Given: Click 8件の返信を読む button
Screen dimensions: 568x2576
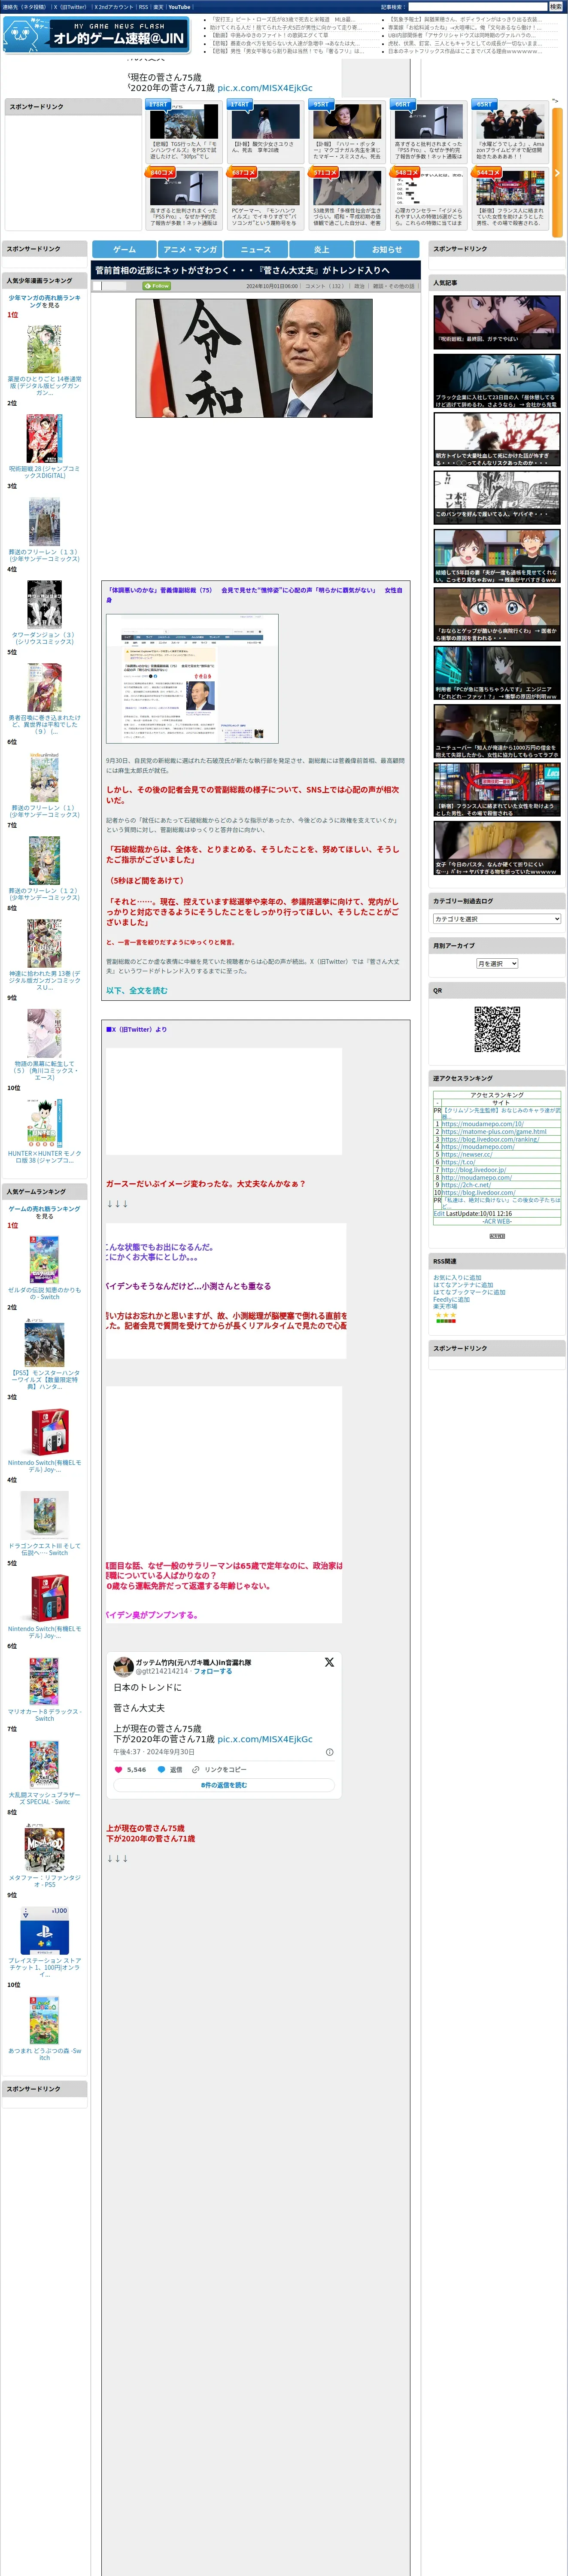Looking at the screenshot, I should pyautogui.click(x=224, y=1785).
